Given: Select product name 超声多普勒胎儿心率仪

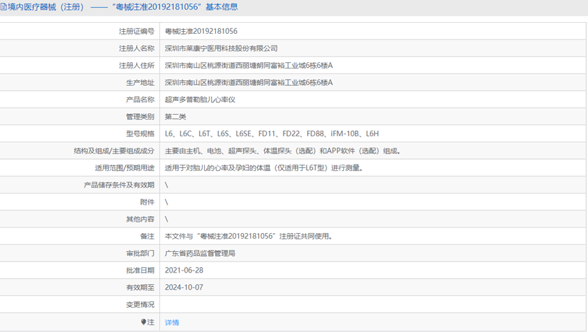Looking at the screenshot, I should (200, 100).
